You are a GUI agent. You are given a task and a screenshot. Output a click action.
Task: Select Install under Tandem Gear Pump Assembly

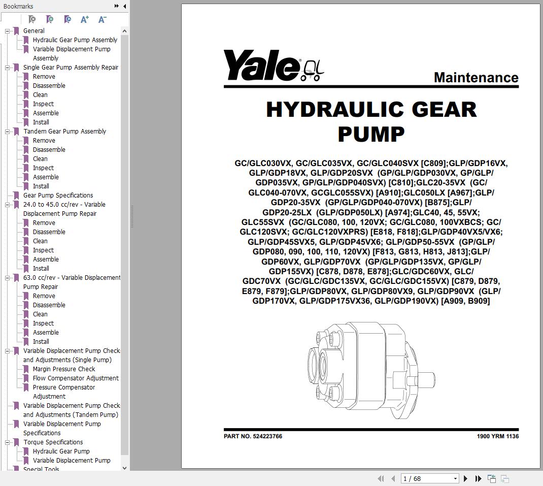tap(41, 186)
